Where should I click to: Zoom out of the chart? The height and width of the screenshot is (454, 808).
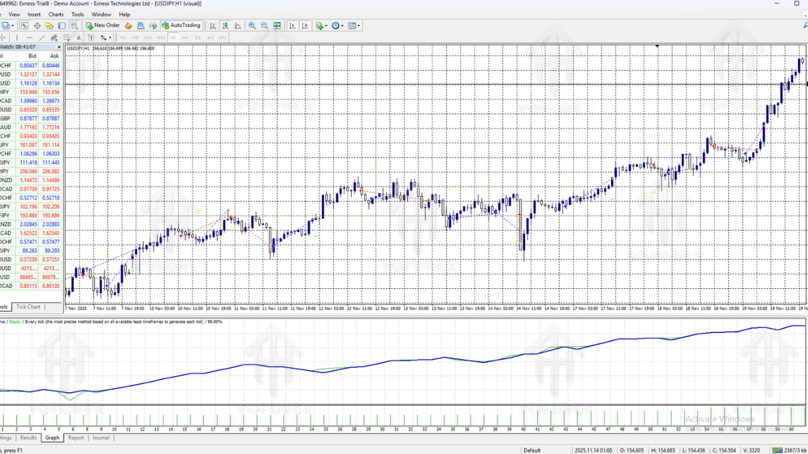coord(264,26)
